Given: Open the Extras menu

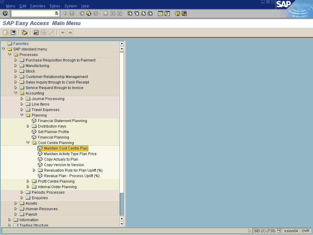Looking at the screenshot, I should pos(55,6).
